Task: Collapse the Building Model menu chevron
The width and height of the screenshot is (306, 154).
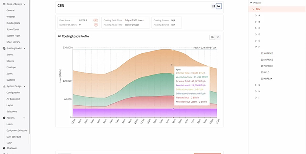Action: (24, 48)
